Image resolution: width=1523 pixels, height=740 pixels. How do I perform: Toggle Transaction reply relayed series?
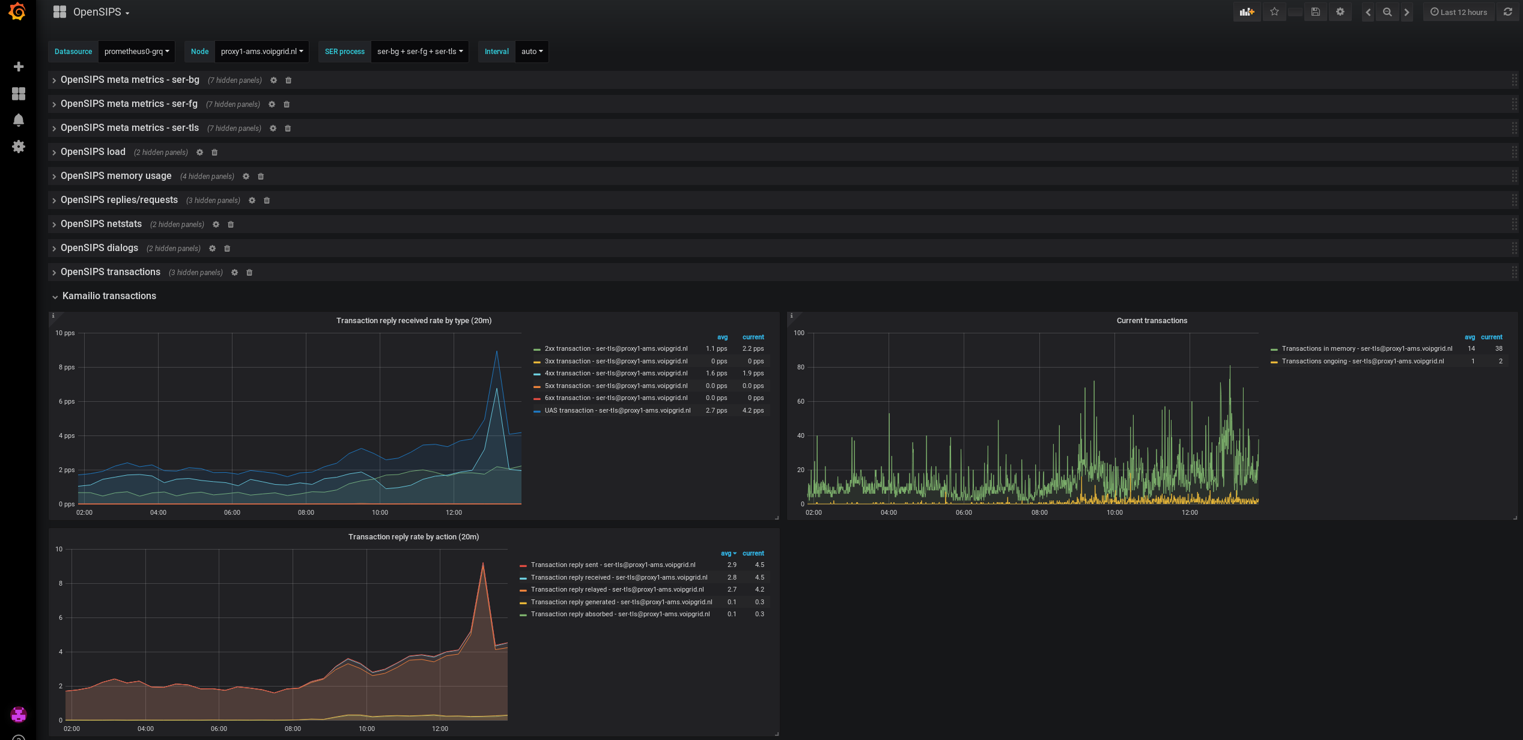coord(616,590)
